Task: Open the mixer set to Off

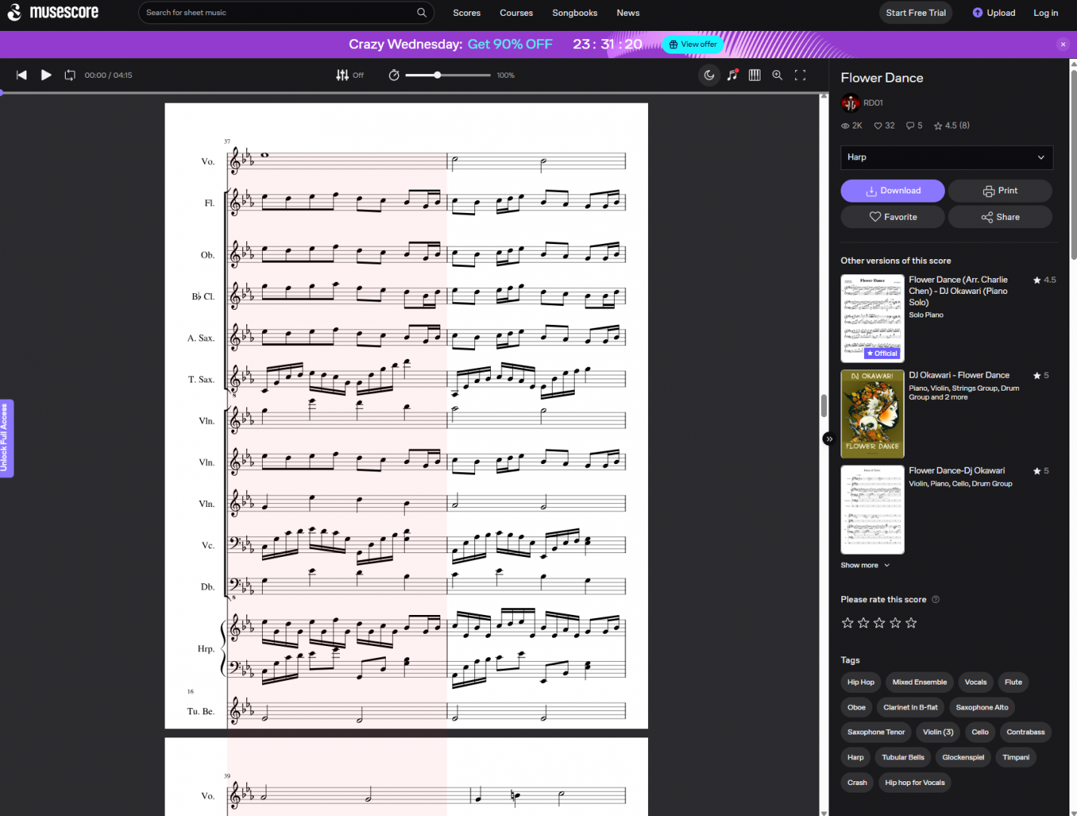Action: point(350,75)
